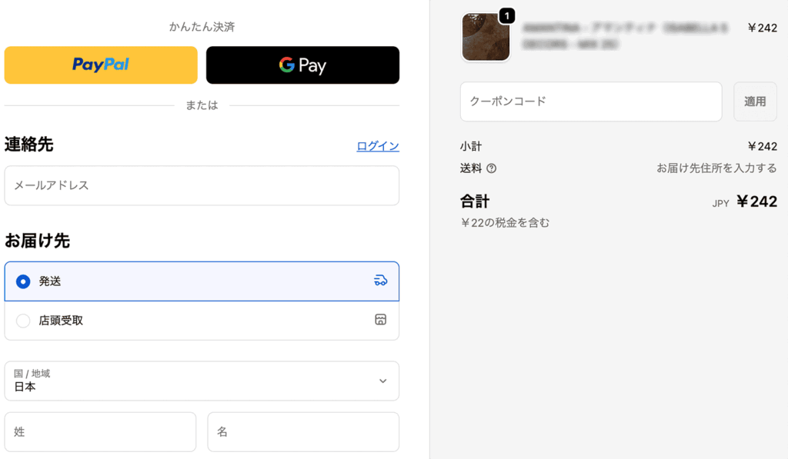Click the country dropdown chevron arrow
Image resolution: width=788 pixels, height=459 pixels.
[382, 381]
